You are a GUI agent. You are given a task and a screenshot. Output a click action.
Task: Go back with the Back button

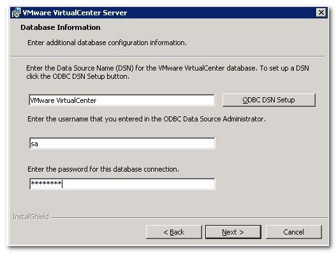[174, 232]
